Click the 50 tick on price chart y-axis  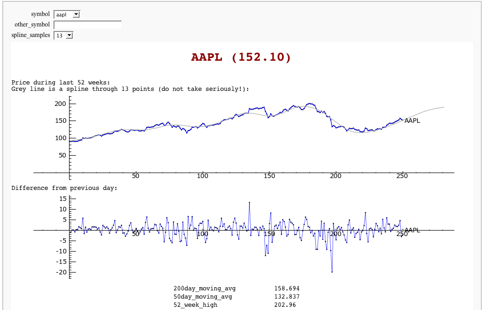pos(62,155)
